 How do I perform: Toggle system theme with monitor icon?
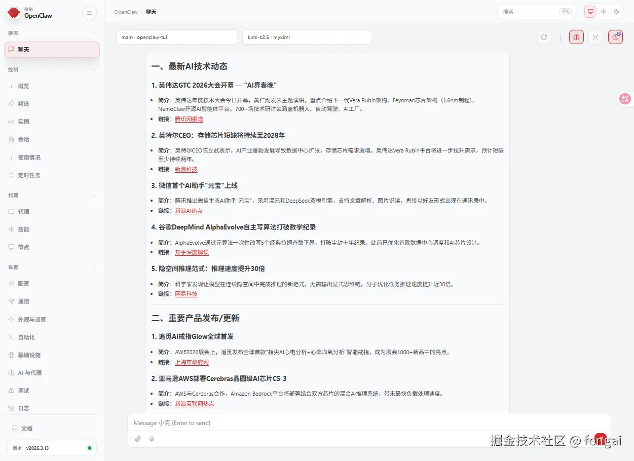590,11
